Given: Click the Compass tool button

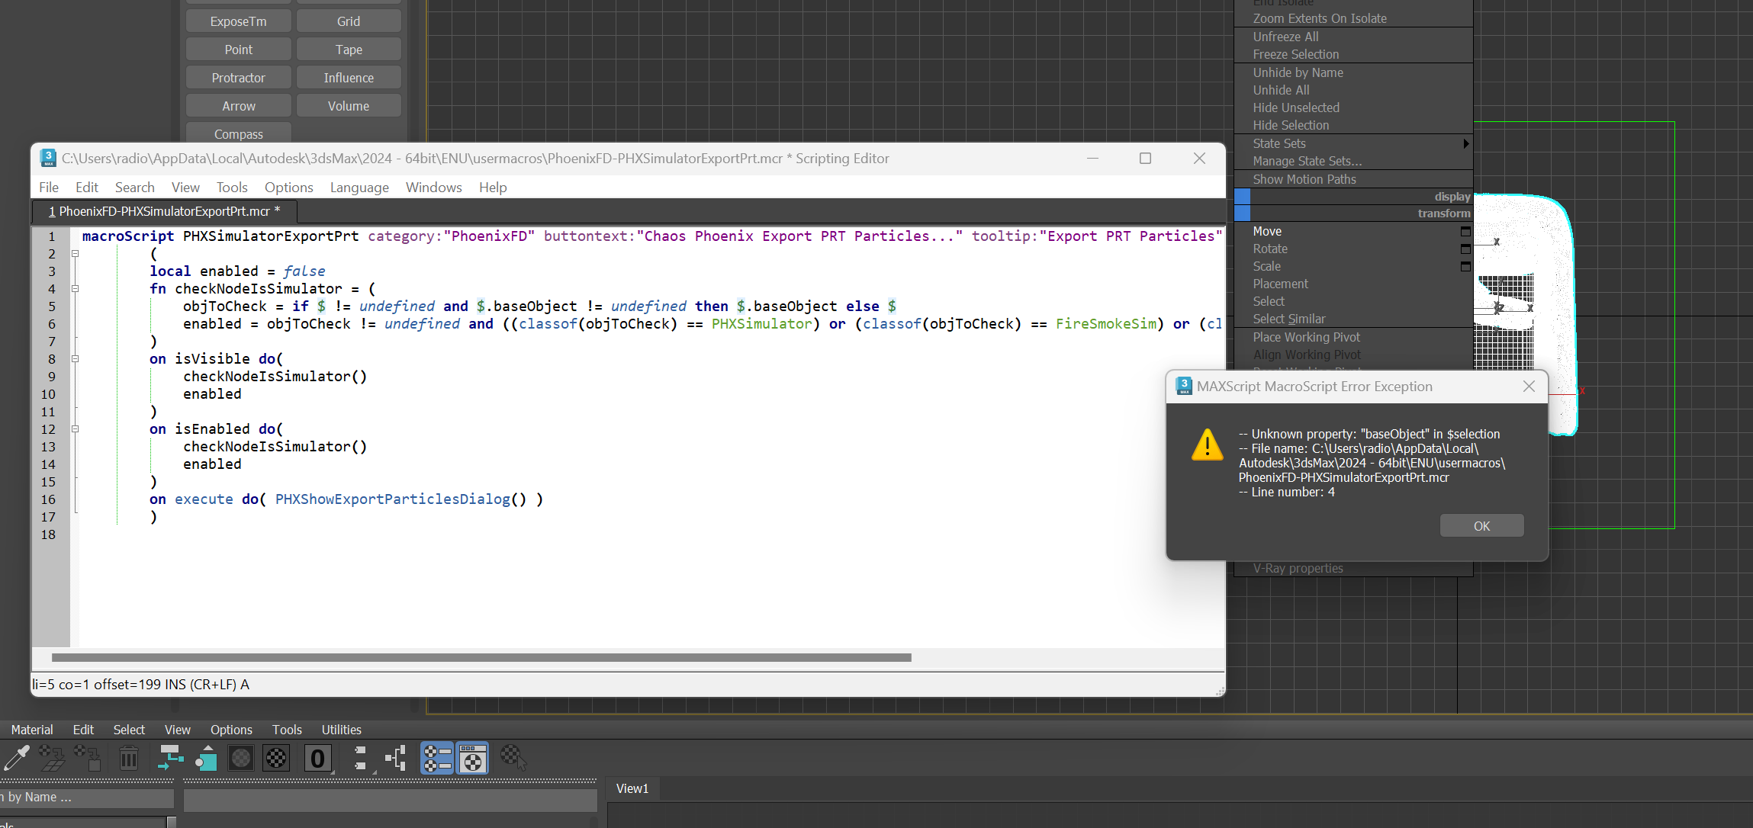Looking at the screenshot, I should click(x=238, y=135).
